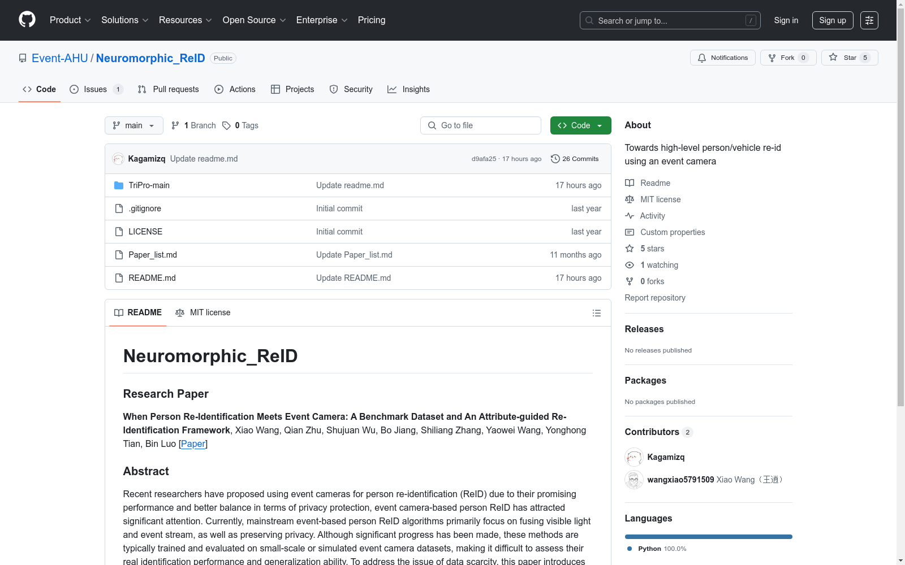The image size is (905, 565).
Task: Expand the Open Source menu
Action: coord(255,20)
